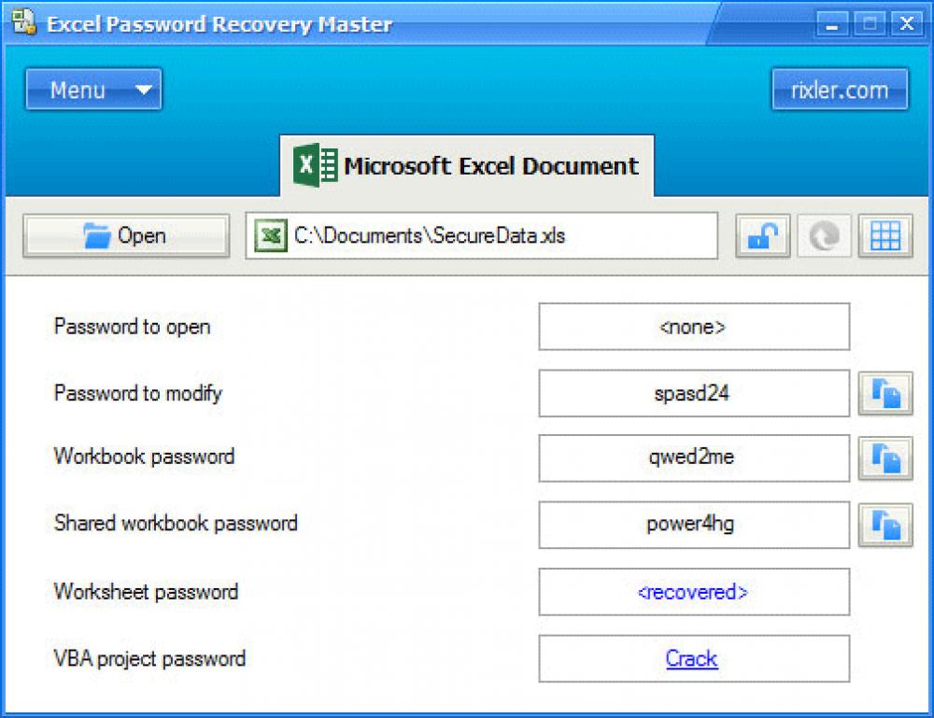Expand the Menu arrow
934x718 pixels.
[x=140, y=90]
